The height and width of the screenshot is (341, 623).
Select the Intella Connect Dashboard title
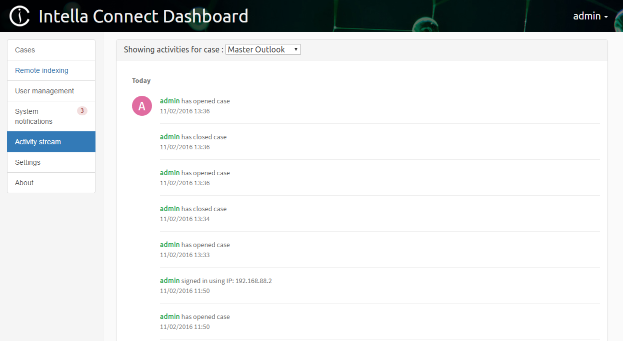pos(143,15)
